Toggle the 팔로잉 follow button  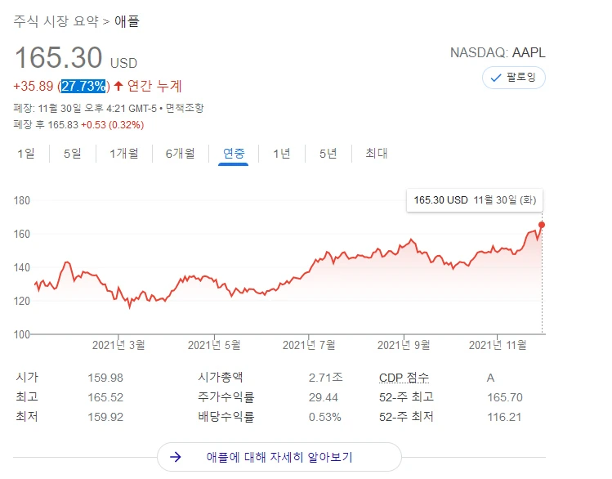pos(514,78)
